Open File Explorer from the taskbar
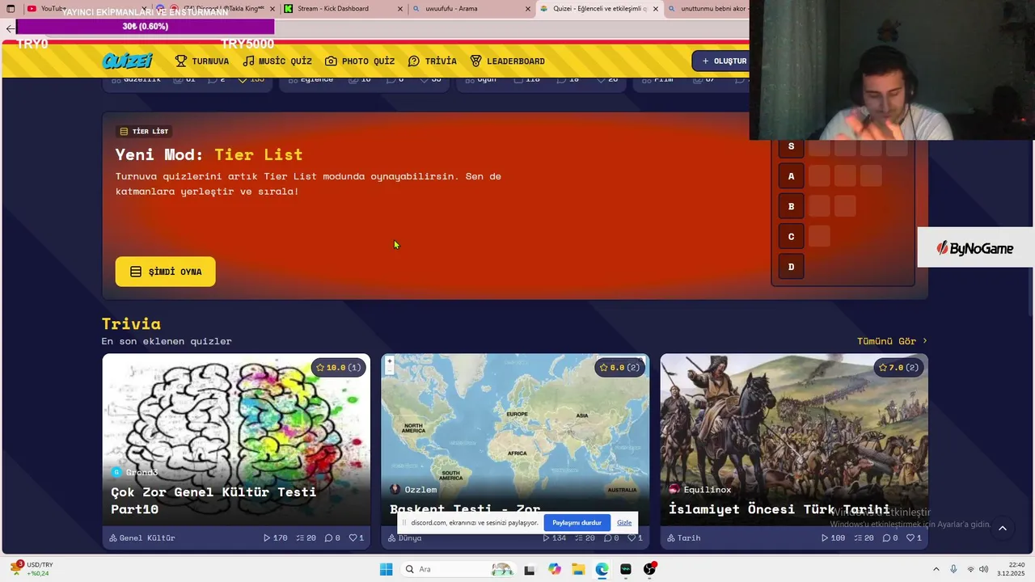Viewport: 1035px width, 582px height. [x=578, y=569]
